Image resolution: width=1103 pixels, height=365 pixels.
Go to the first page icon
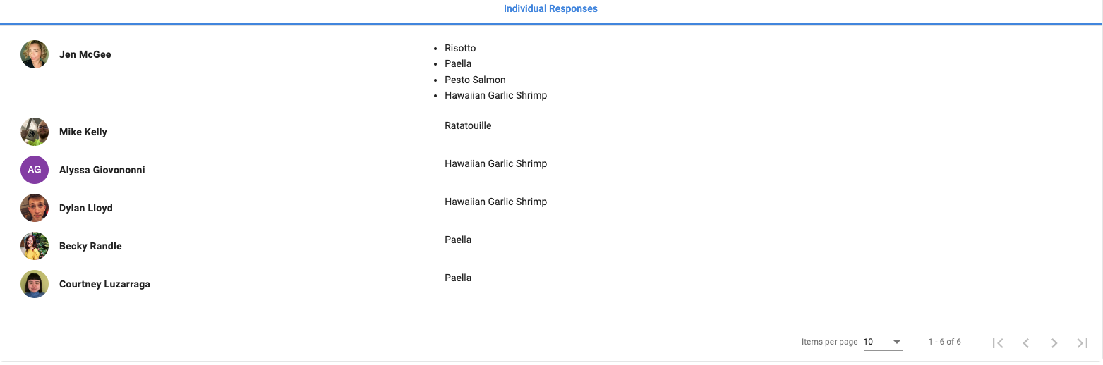point(998,342)
